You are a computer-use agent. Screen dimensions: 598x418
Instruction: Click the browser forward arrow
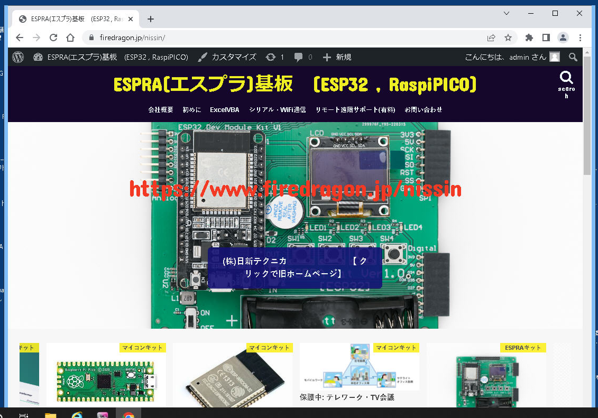pos(36,38)
